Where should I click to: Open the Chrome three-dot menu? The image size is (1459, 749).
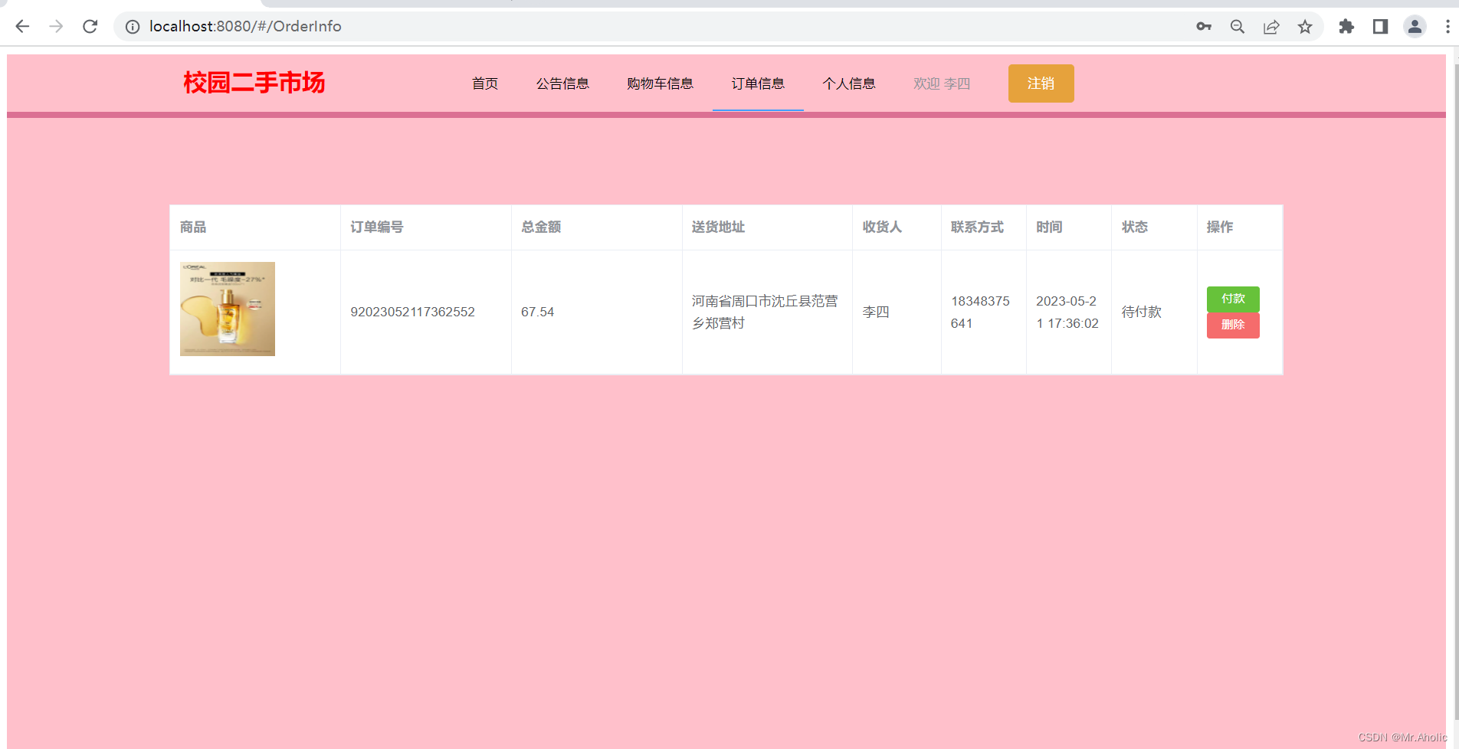[1448, 27]
